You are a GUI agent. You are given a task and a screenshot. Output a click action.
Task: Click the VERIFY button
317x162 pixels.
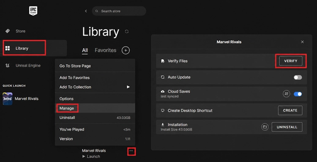click(291, 61)
